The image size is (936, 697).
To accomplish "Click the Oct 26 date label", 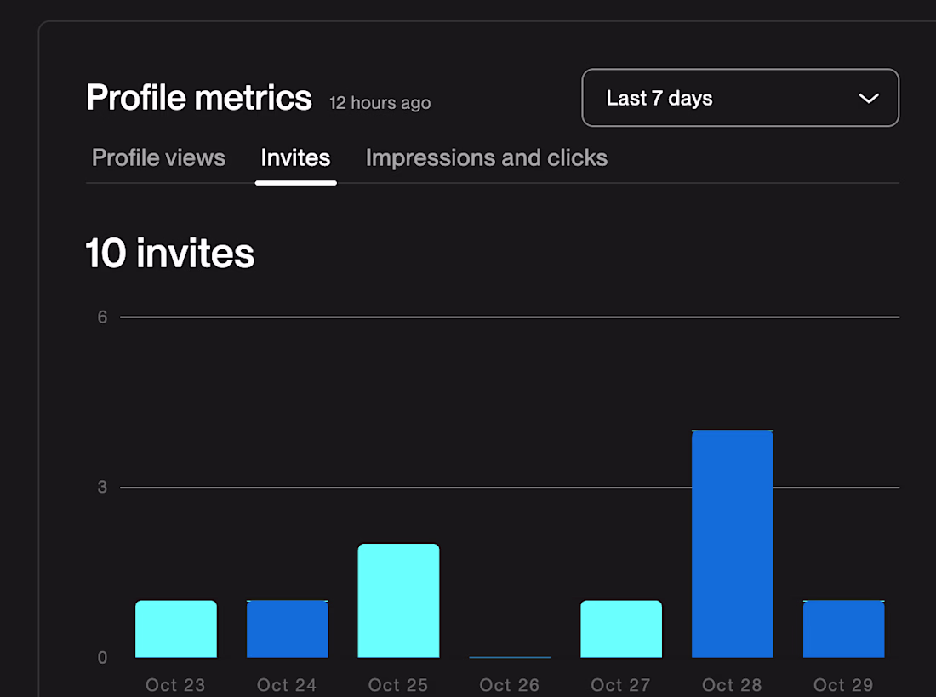I will click(509, 685).
